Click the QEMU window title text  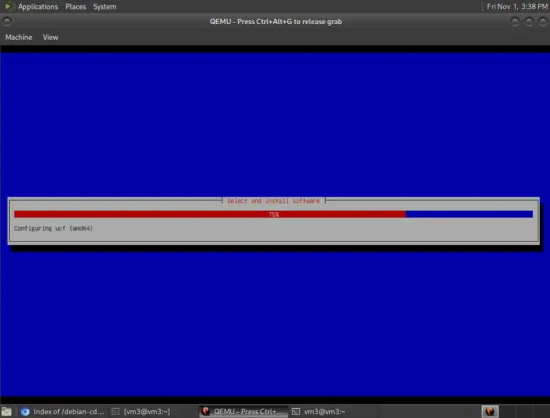coord(276,22)
